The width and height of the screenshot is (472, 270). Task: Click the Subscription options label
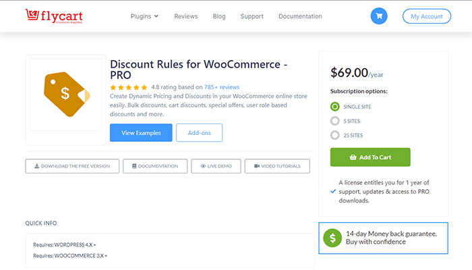click(359, 91)
